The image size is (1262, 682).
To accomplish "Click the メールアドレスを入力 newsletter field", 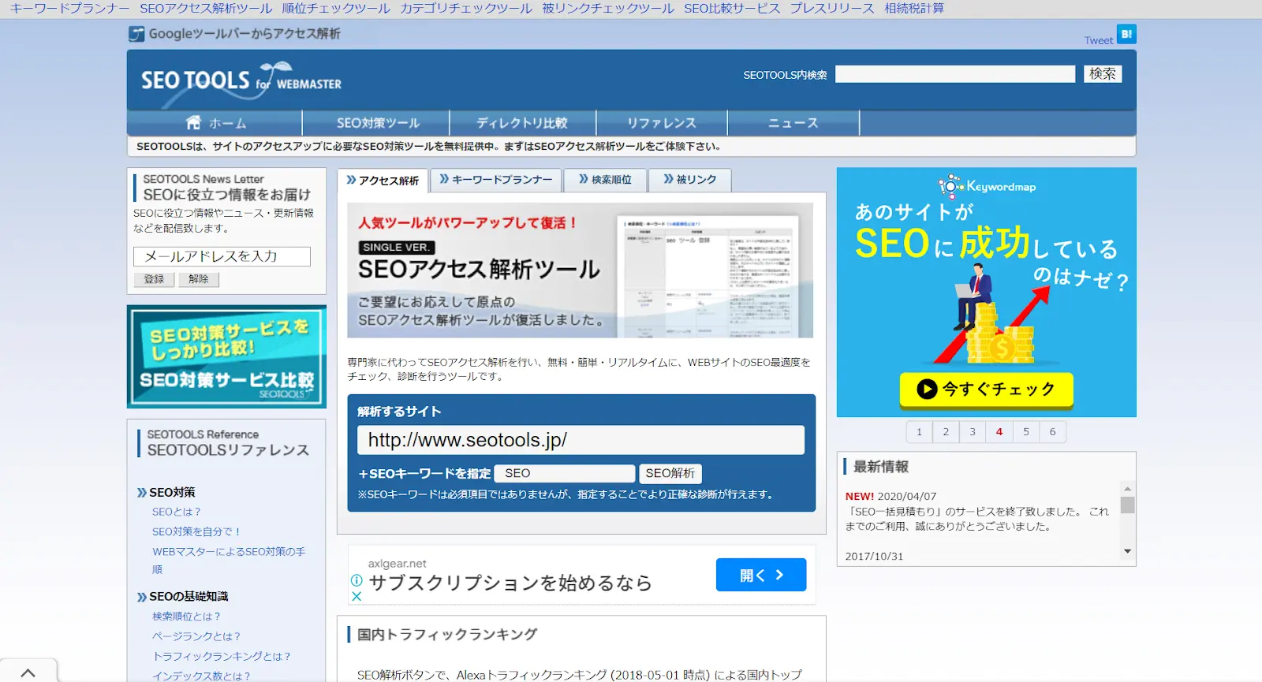I will pyautogui.click(x=222, y=256).
